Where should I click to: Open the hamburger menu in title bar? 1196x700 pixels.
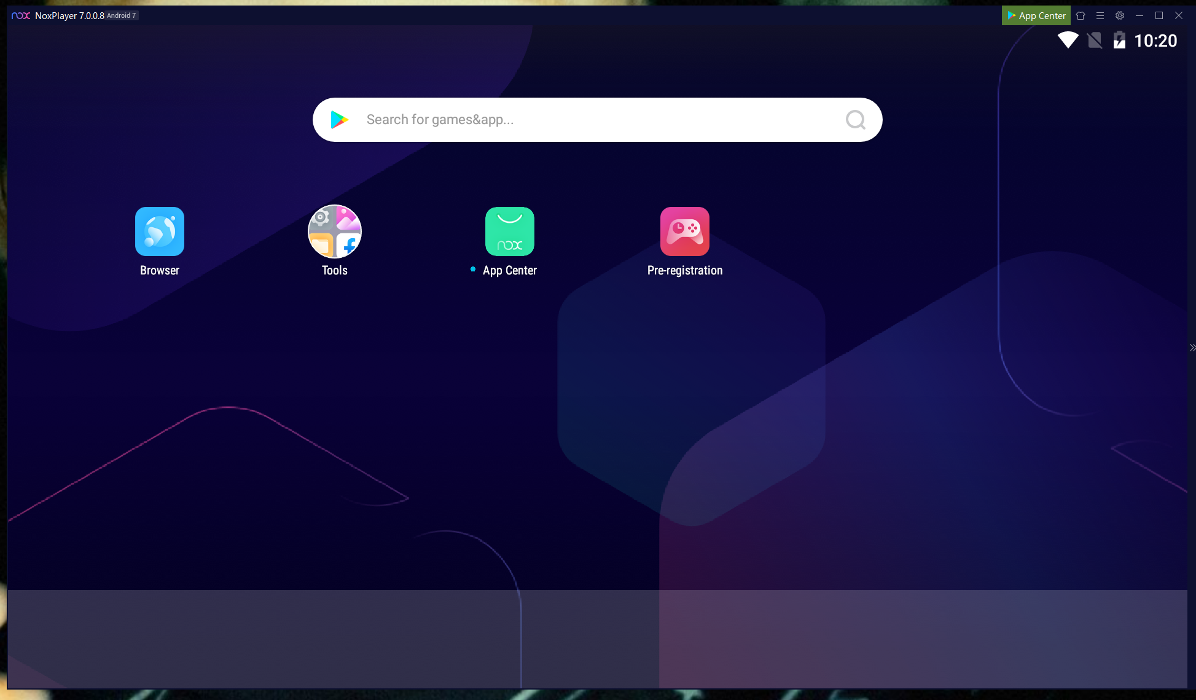1100,15
